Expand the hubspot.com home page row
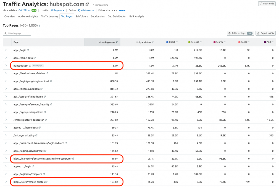 click(6, 65)
